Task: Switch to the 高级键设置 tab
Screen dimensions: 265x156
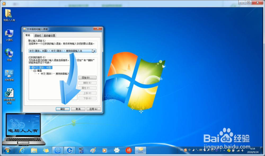Action: pos(49,36)
